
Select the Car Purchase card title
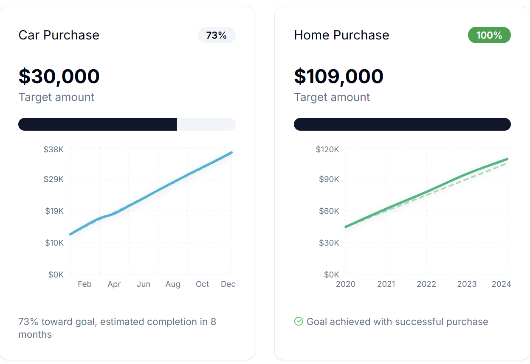pyautogui.click(x=59, y=35)
